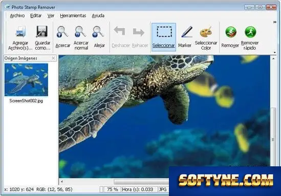
Task: Select the ScreenShot002.jpg thumbnail
Action: (26, 80)
